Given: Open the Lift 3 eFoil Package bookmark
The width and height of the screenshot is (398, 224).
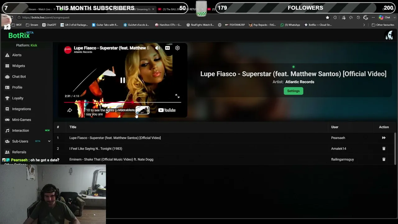Looking at the screenshot, I should pos(74,25).
